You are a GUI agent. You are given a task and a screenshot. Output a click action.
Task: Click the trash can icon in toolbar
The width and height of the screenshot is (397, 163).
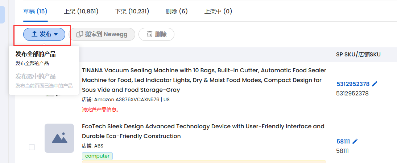coord(149,34)
